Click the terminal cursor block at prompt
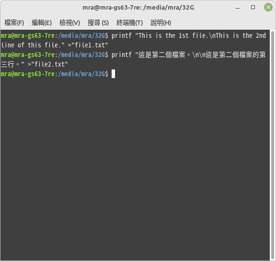This screenshot has width=276, height=261. 114,74
